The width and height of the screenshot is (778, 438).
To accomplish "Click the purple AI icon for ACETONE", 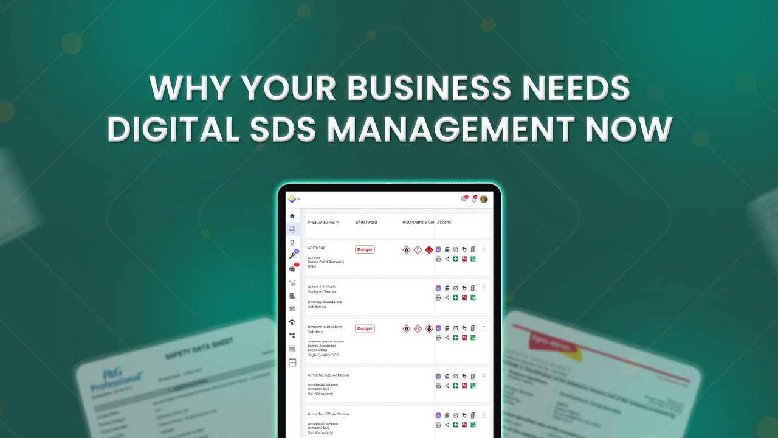I will [x=438, y=249].
